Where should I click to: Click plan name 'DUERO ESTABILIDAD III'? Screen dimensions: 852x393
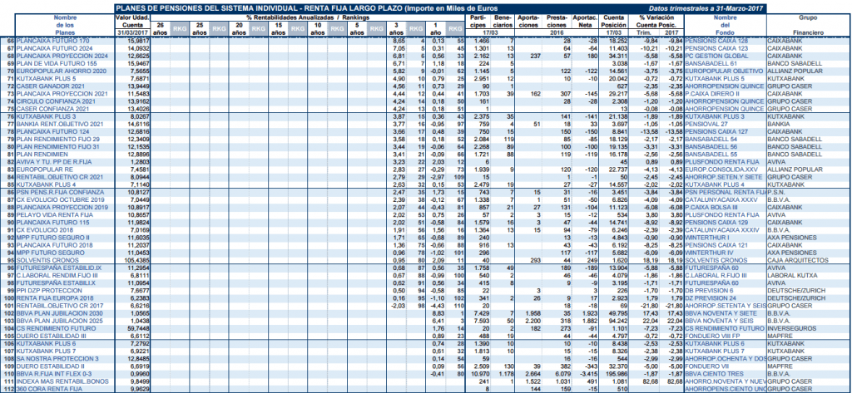(51, 336)
